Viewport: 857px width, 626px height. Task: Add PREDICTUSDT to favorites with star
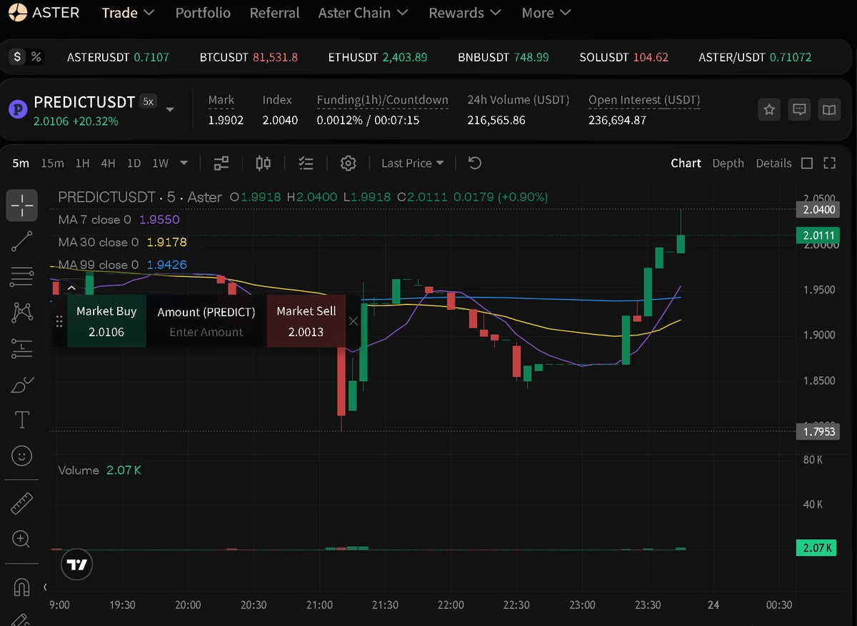(x=769, y=110)
